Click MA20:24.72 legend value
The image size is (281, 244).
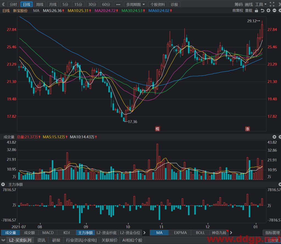[x=106, y=11]
